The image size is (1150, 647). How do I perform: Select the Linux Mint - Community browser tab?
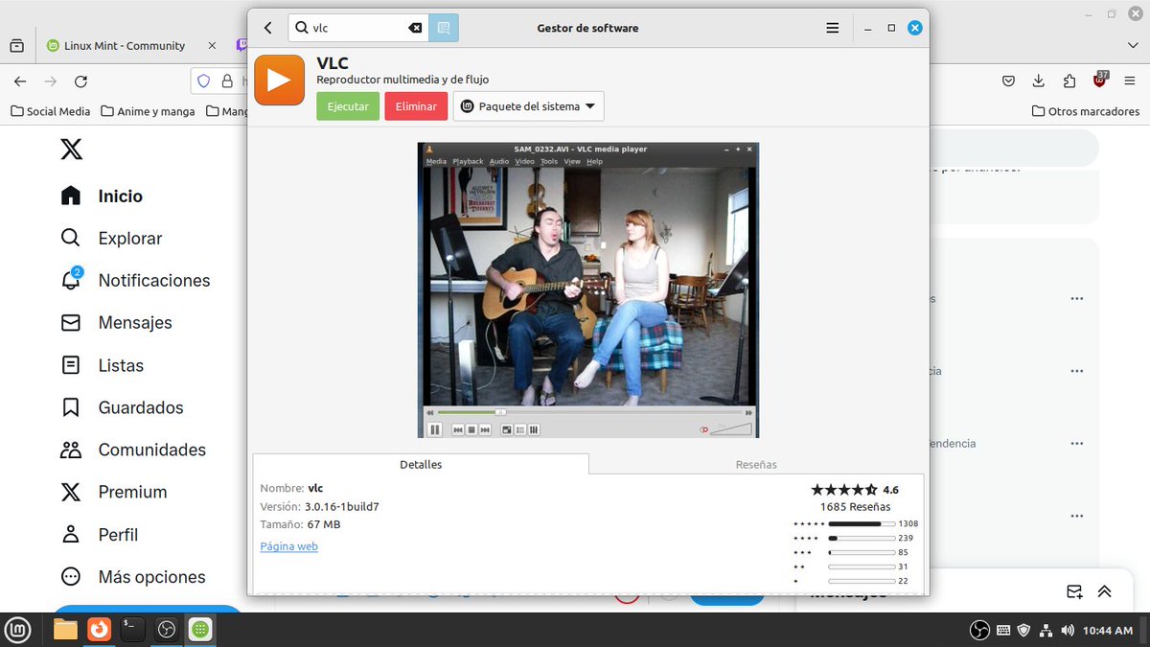click(x=130, y=45)
